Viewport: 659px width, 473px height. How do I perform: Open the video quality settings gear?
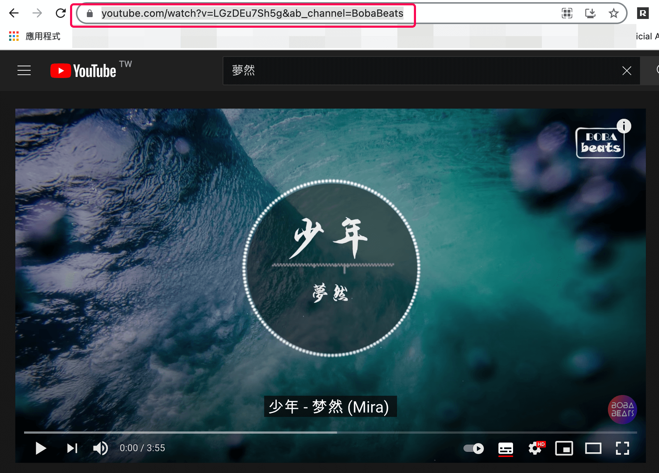pos(535,449)
